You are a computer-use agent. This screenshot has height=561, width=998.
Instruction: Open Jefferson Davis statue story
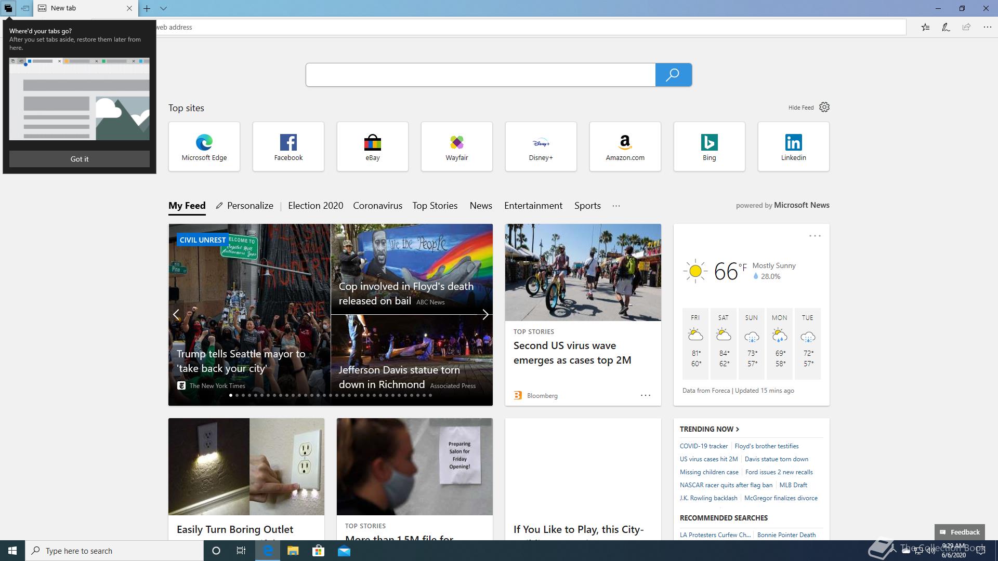(x=399, y=377)
